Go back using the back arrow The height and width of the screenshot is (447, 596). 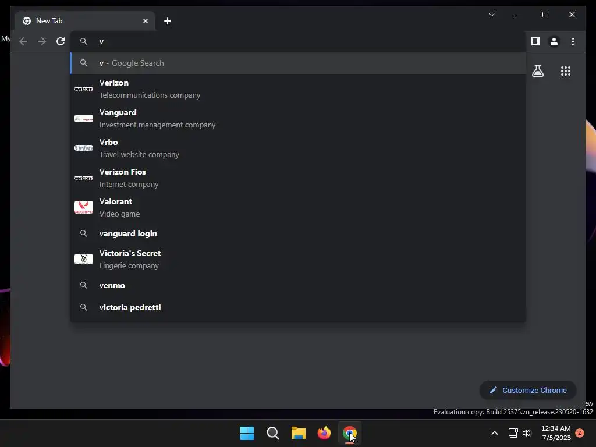click(x=23, y=41)
